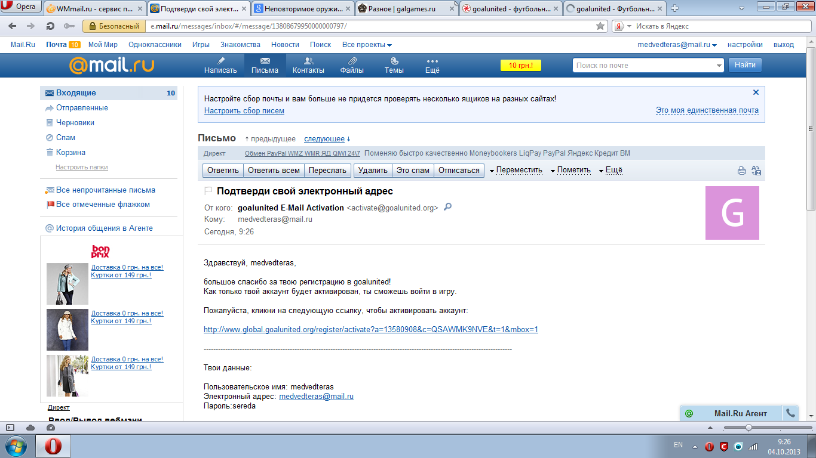The height and width of the screenshot is (458, 816).
Task: Click Ответить button
Action: [x=223, y=170]
